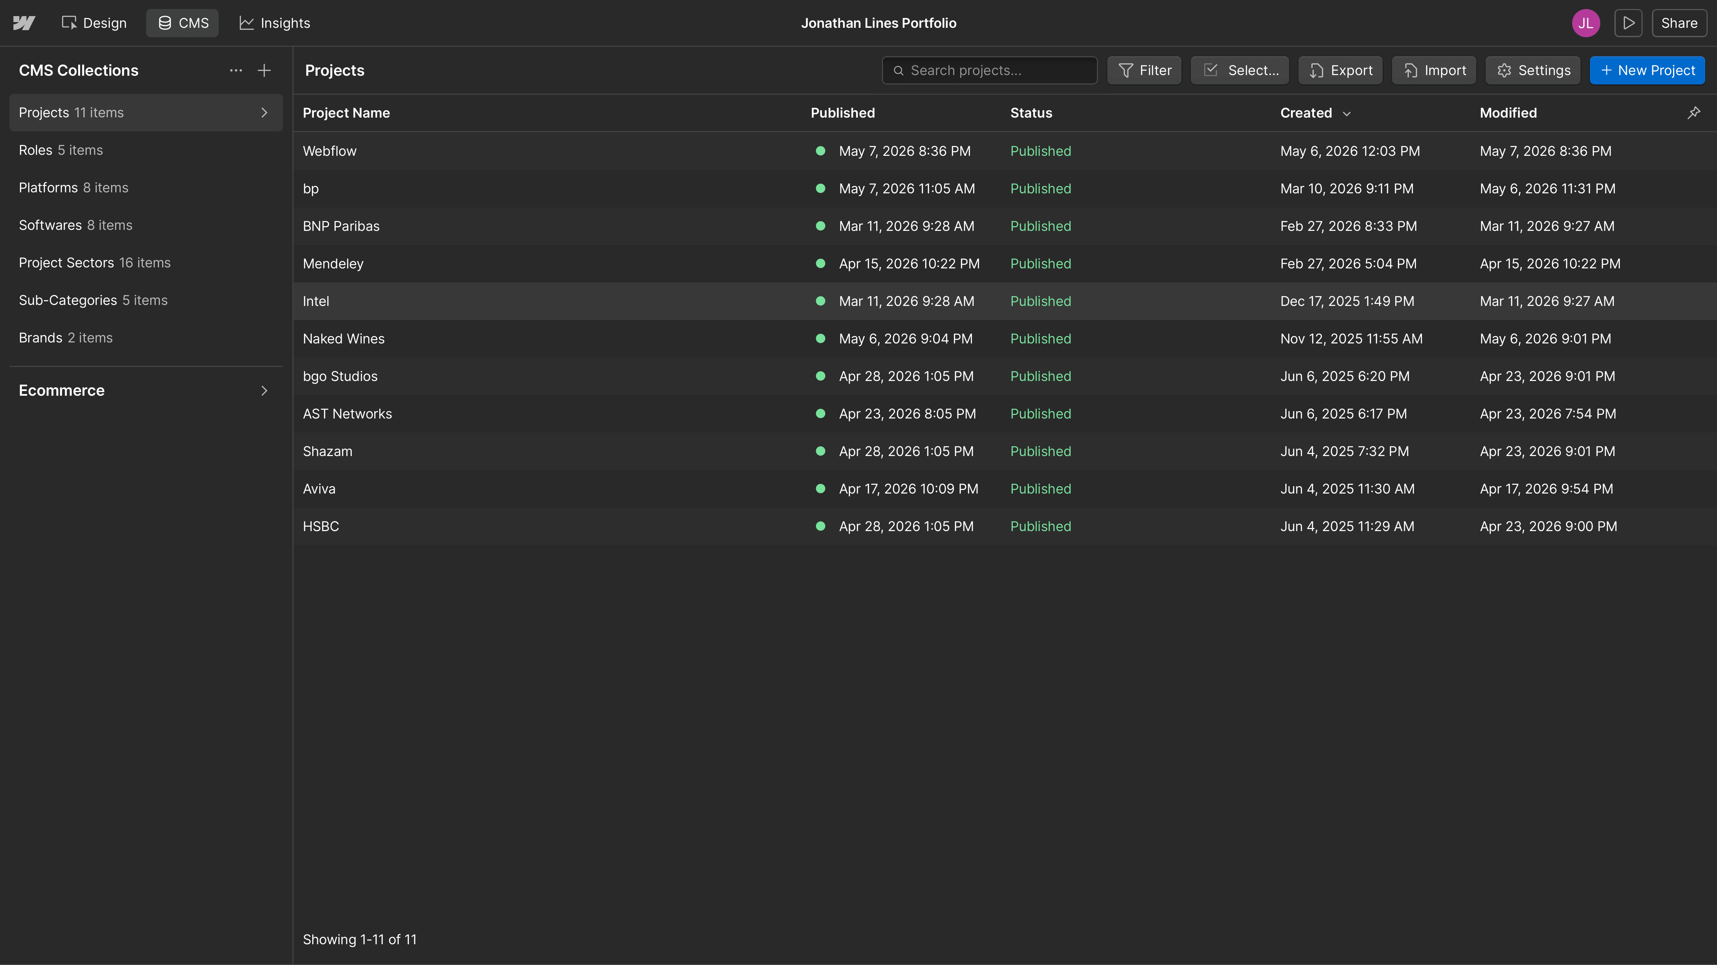Open the Platforms collection
The image size is (1717, 965).
coord(146,188)
